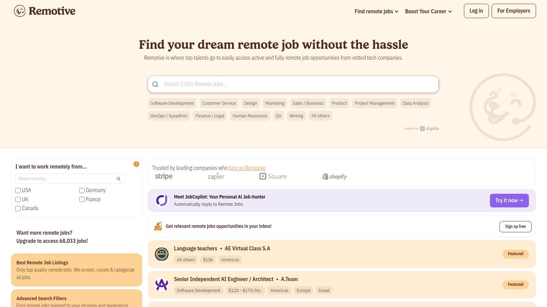Click the Square company logo
Screen dimensions: 547x307
pos(273,176)
